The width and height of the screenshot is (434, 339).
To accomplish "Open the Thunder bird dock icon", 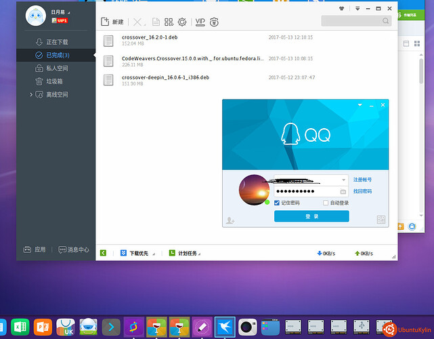I will [x=225, y=327].
